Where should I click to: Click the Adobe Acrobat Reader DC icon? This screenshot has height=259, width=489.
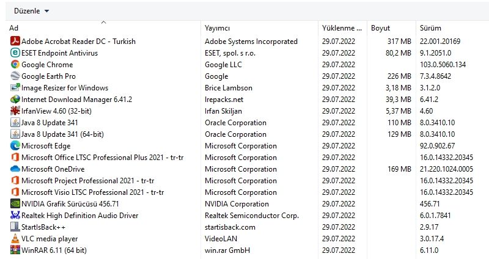(15, 42)
